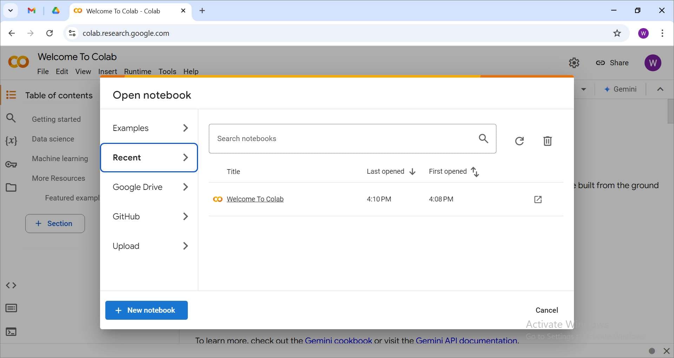Sort by First opened arrows
Viewport: 674px width, 358px height.
click(x=475, y=172)
